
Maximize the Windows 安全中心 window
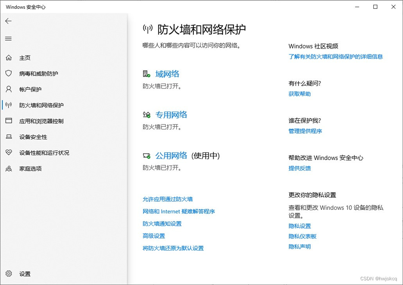point(375,7)
